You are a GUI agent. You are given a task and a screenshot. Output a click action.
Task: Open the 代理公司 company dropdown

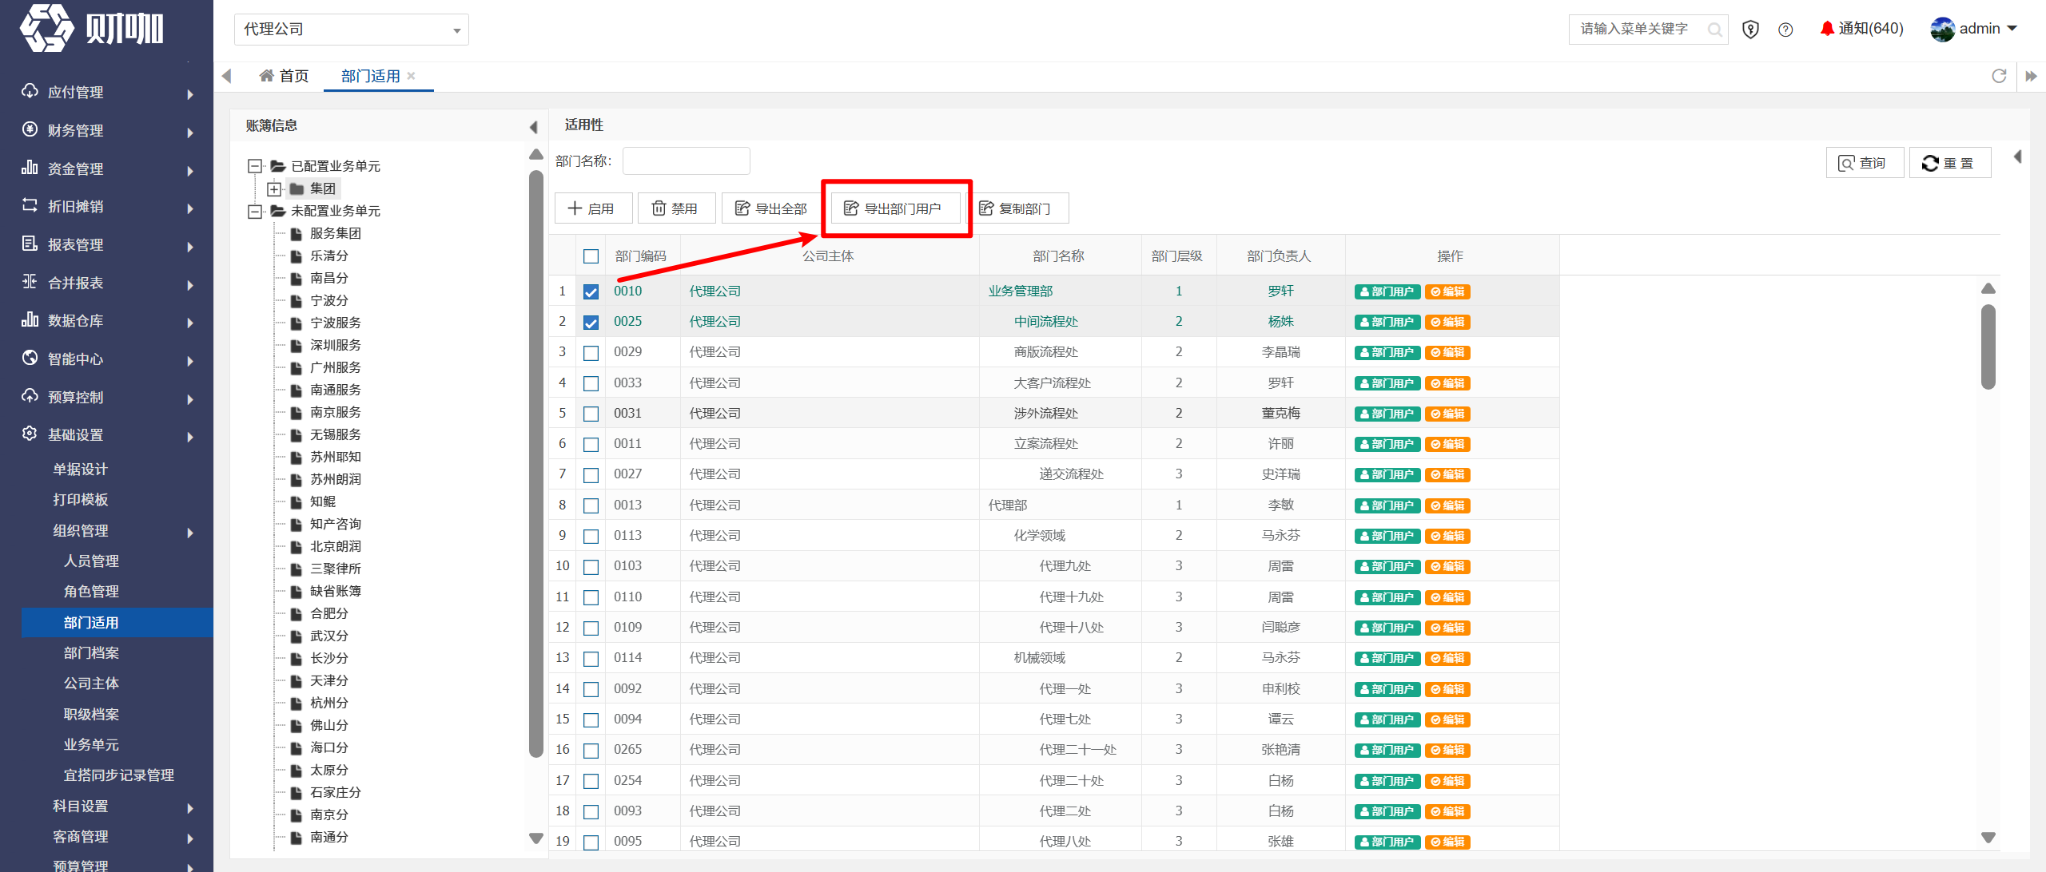(351, 30)
